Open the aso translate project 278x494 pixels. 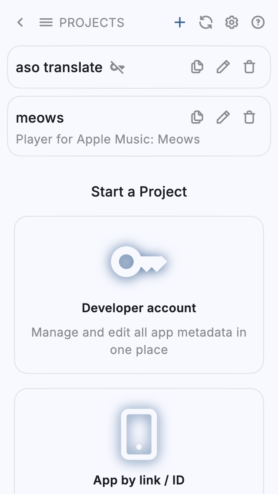59,67
